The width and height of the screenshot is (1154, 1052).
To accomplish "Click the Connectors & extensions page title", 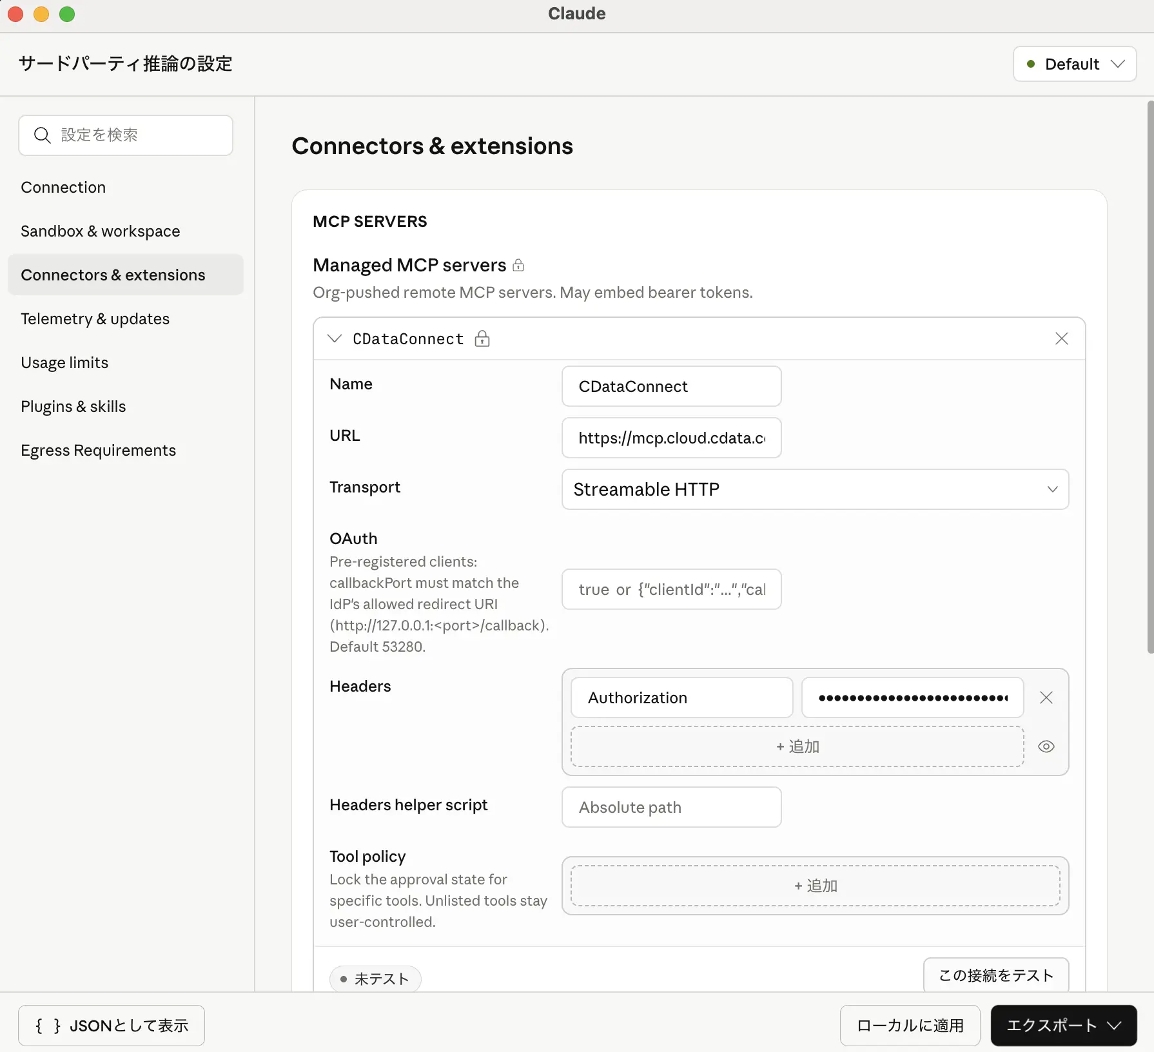I will [433, 146].
